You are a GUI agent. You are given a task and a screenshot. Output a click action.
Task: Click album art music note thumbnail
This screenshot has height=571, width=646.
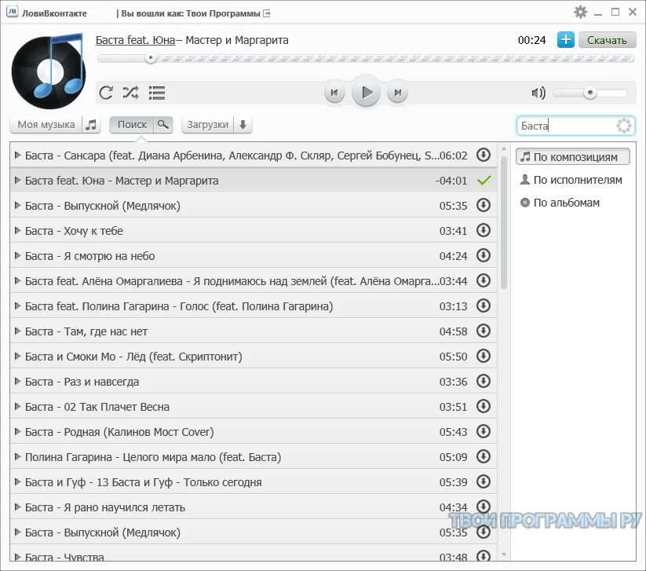pyautogui.click(x=49, y=71)
